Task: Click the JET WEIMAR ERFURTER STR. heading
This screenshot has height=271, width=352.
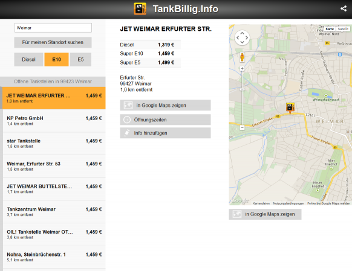Action: tap(166, 29)
